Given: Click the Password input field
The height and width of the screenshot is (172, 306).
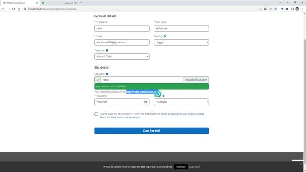Looking at the screenshot, I should click(118, 102).
